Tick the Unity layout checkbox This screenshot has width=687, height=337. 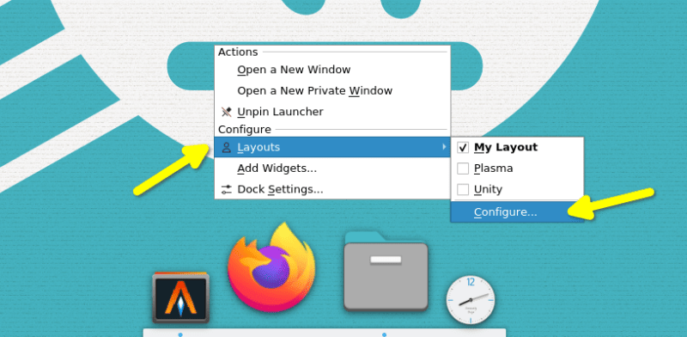[463, 189]
